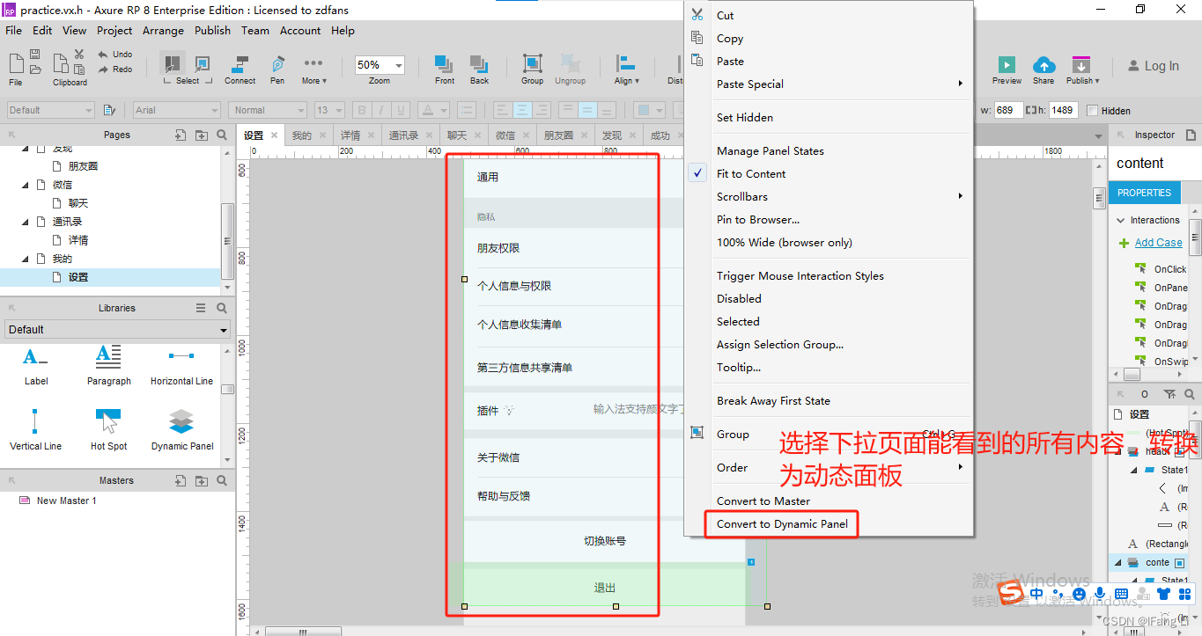The width and height of the screenshot is (1202, 636).
Task: Open the More tools dropdown
Action: point(313,69)
